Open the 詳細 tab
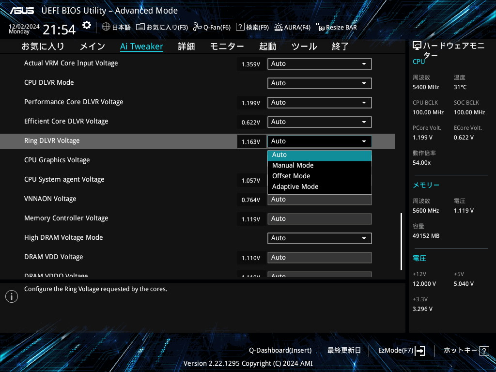 pyautogui.click(x=186, y=46)
